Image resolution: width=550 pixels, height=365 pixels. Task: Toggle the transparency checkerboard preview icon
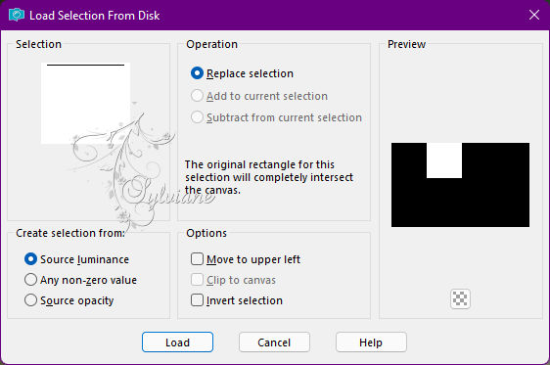[x=460, y=298]
